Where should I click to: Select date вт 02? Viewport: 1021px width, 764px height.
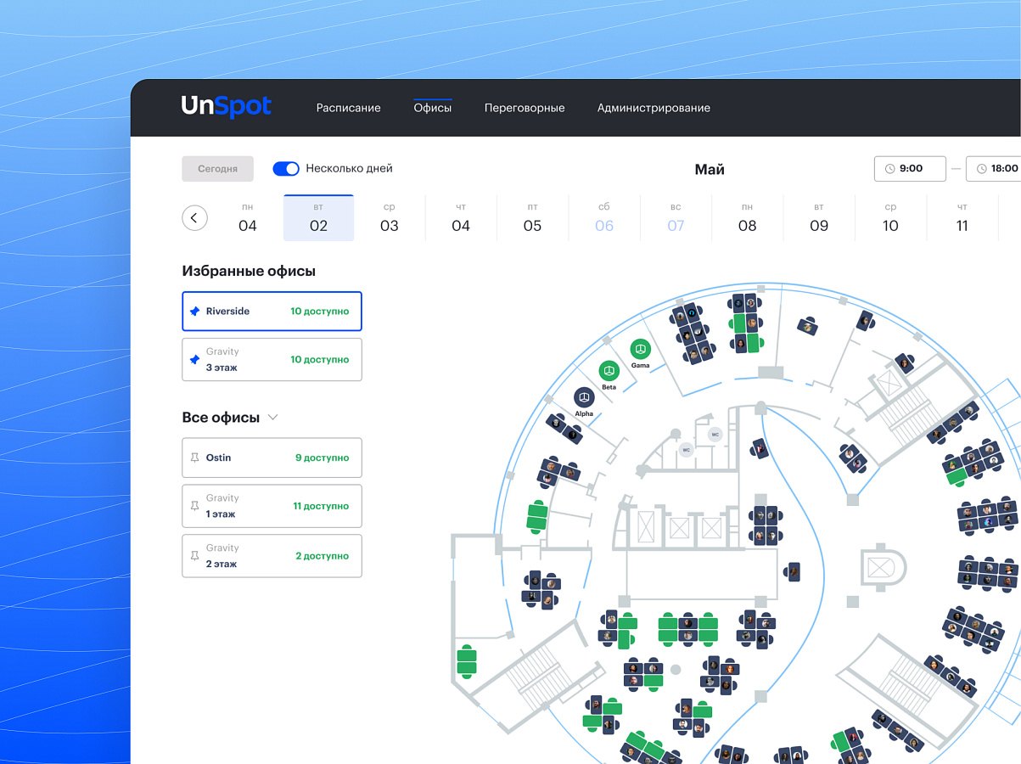tap(318, 218)
